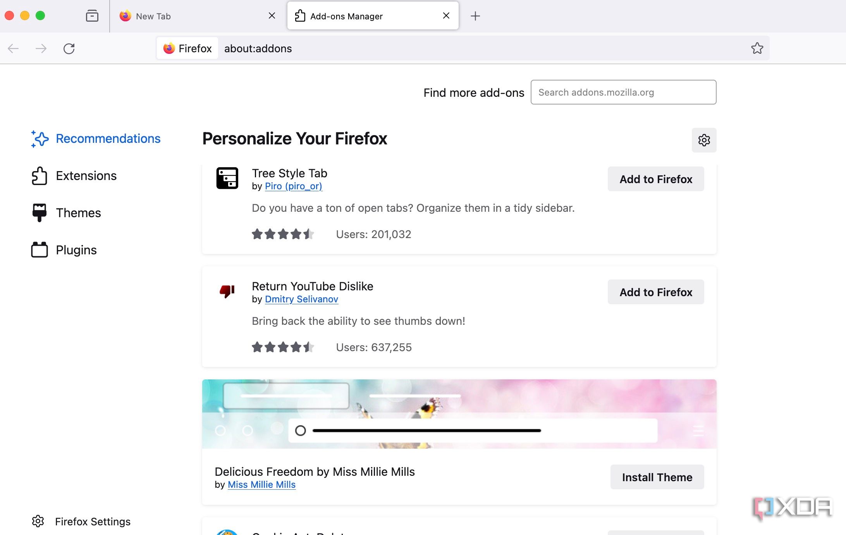Click Tree Style Tab star rating
The width and height of the screenshot is (846, 535).
pyautogui.click(x=283, y=234)
